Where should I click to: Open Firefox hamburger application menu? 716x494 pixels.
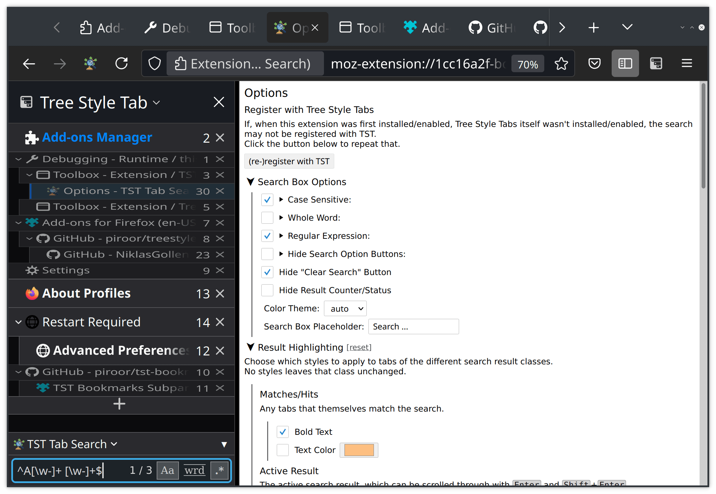coord(687,64)
